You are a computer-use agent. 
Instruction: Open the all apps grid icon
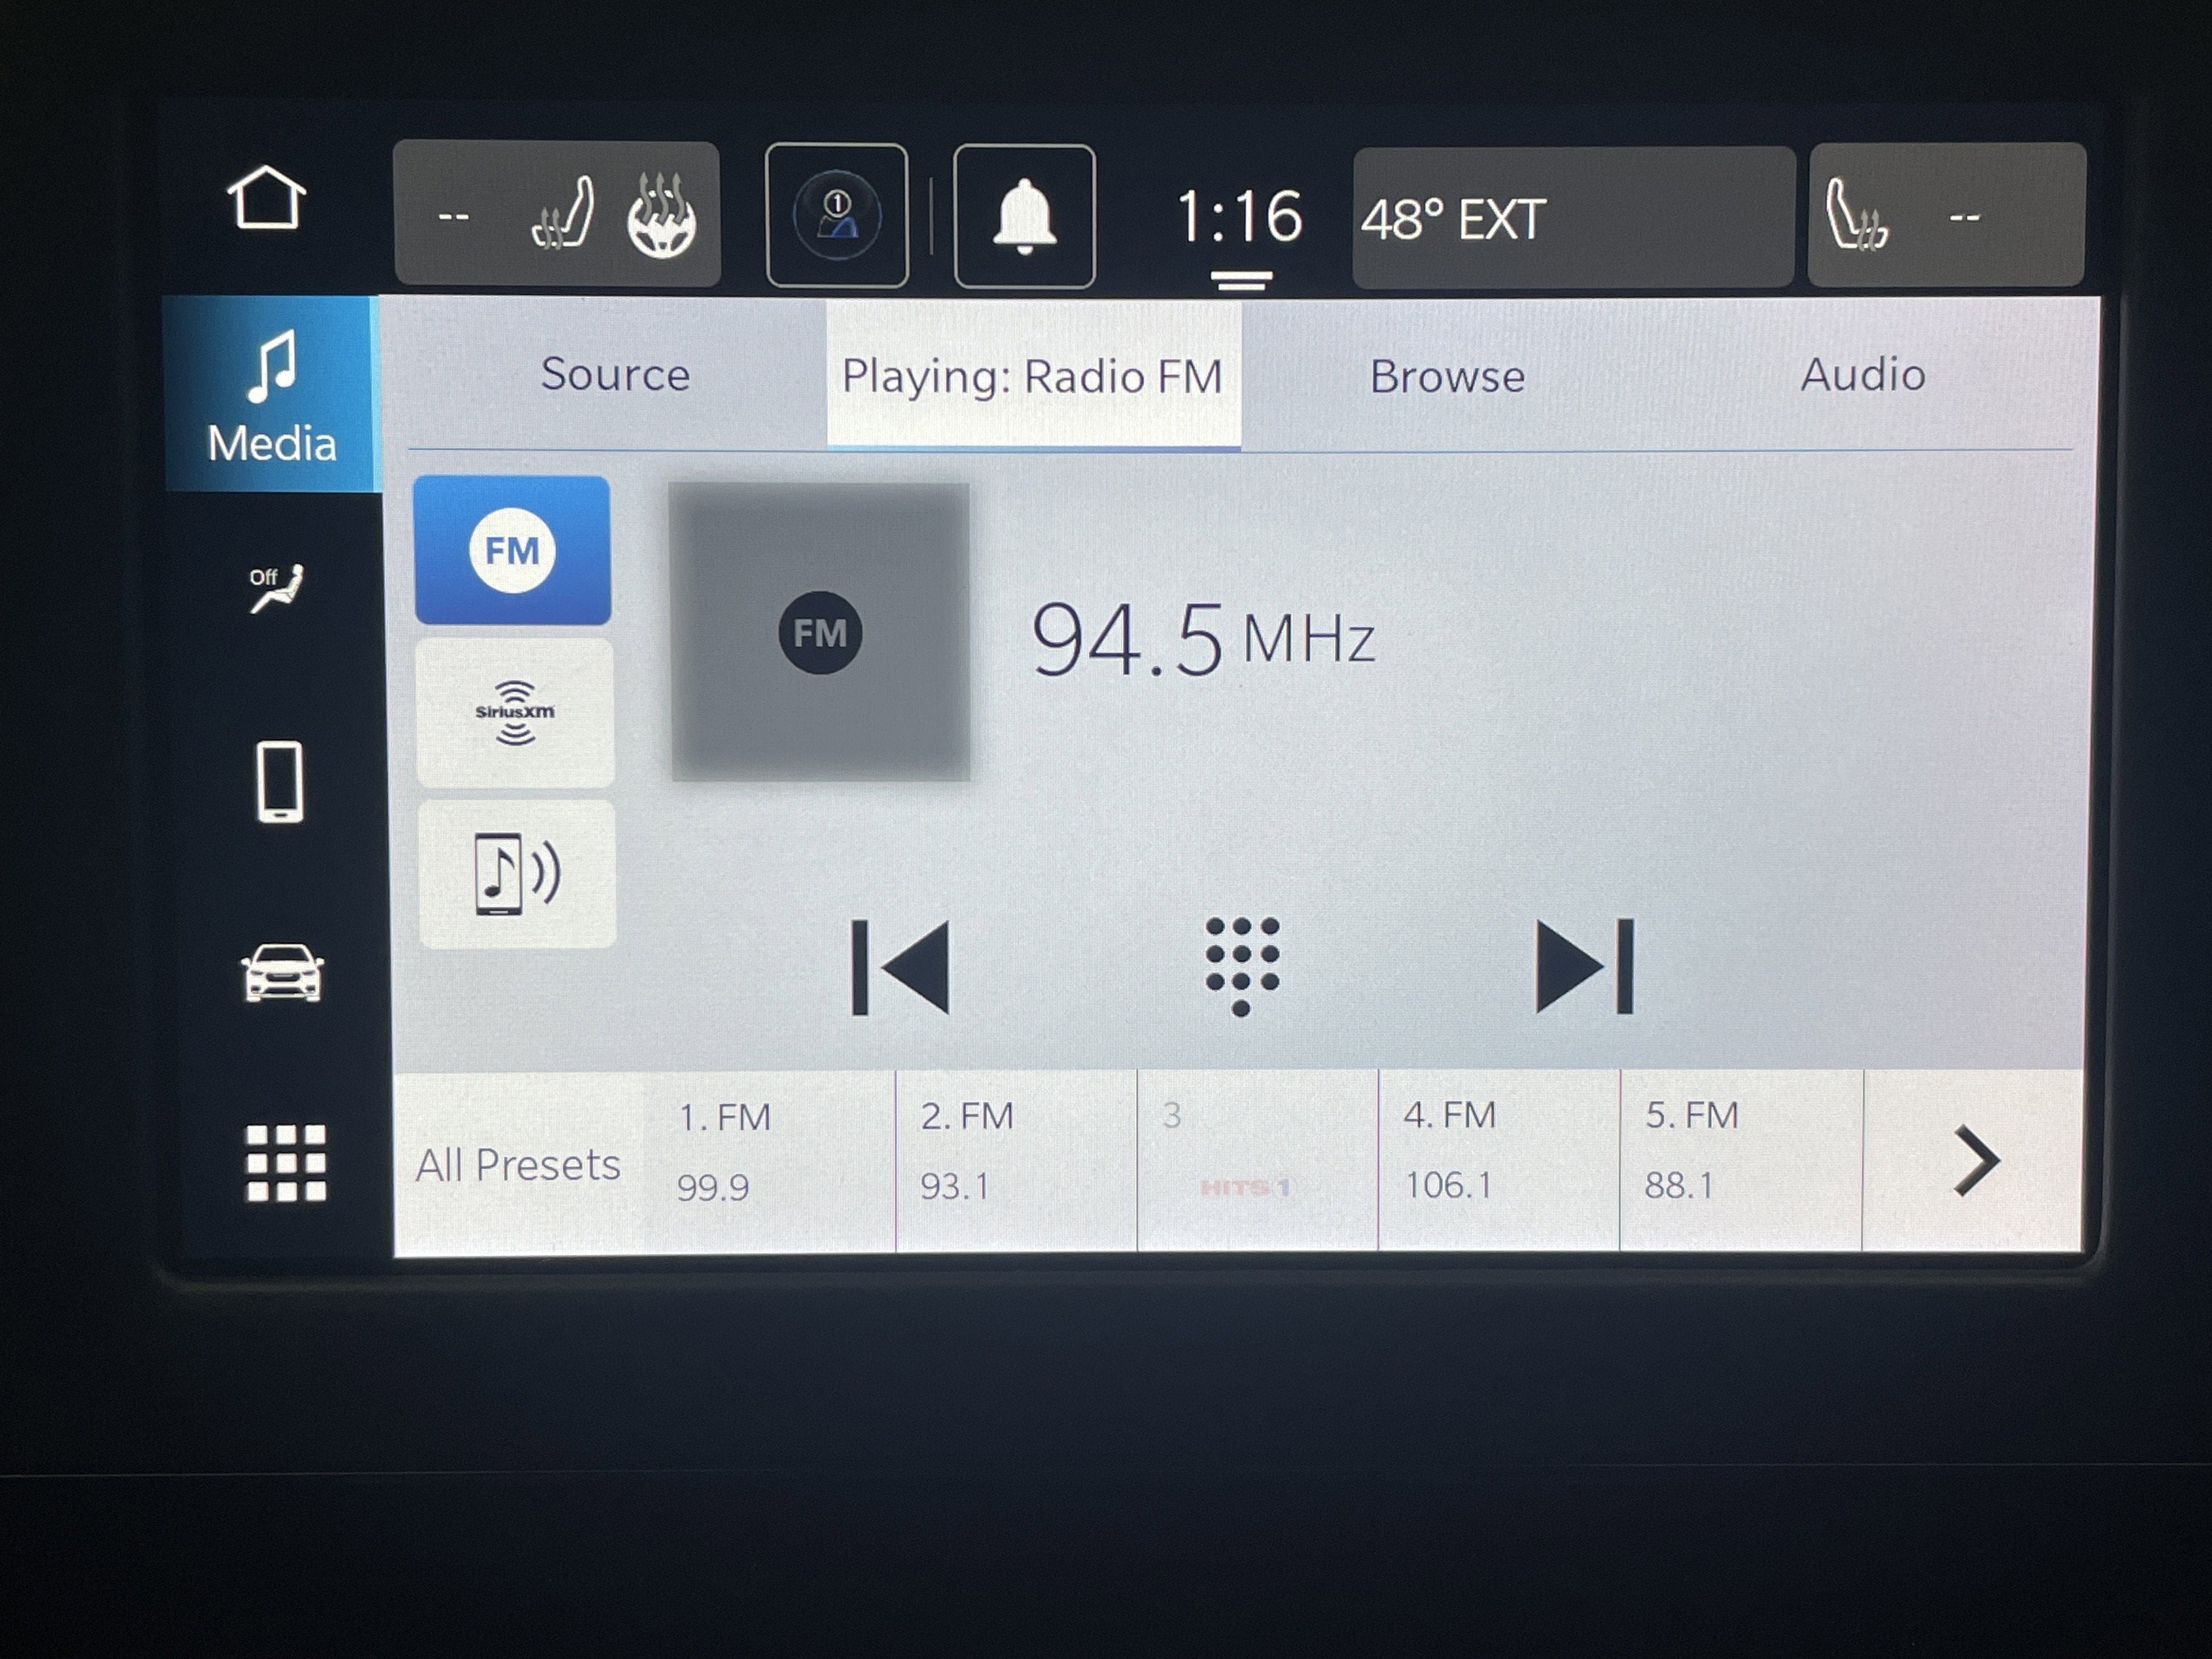point(286,1162)
